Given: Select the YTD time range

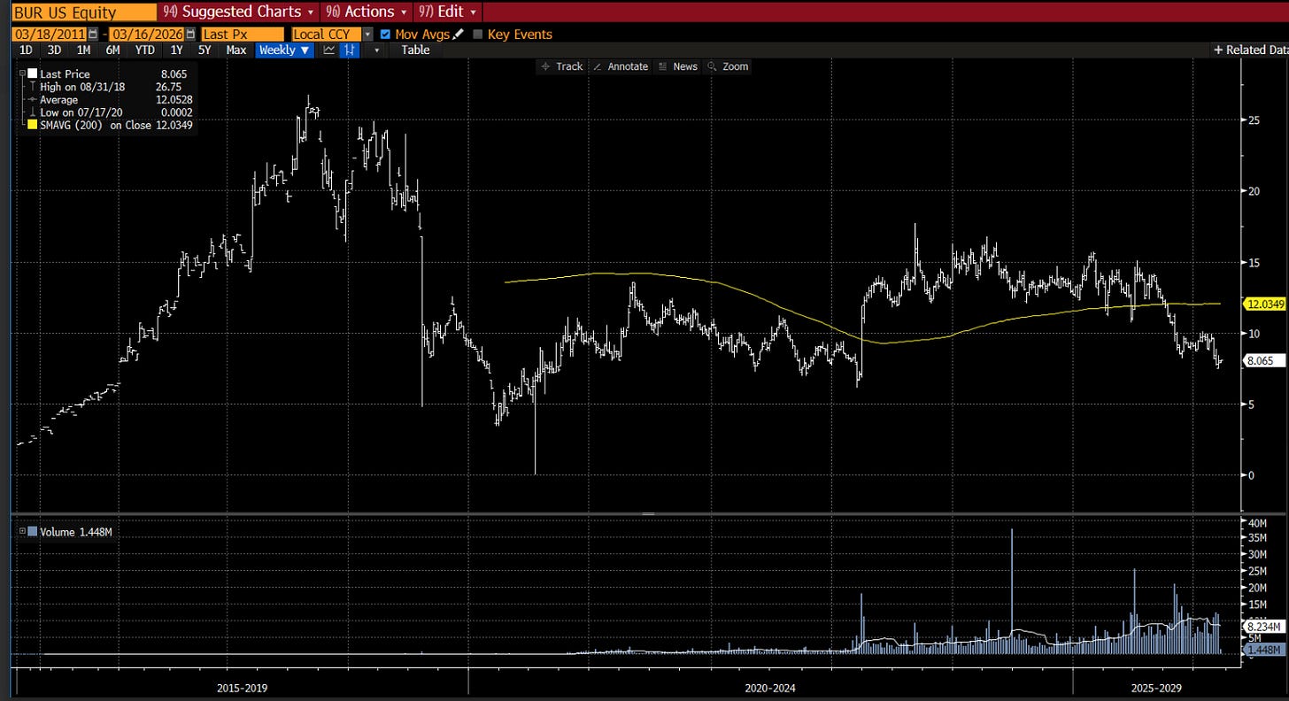Looking at the screenshot, I should [x=145, y=50].
